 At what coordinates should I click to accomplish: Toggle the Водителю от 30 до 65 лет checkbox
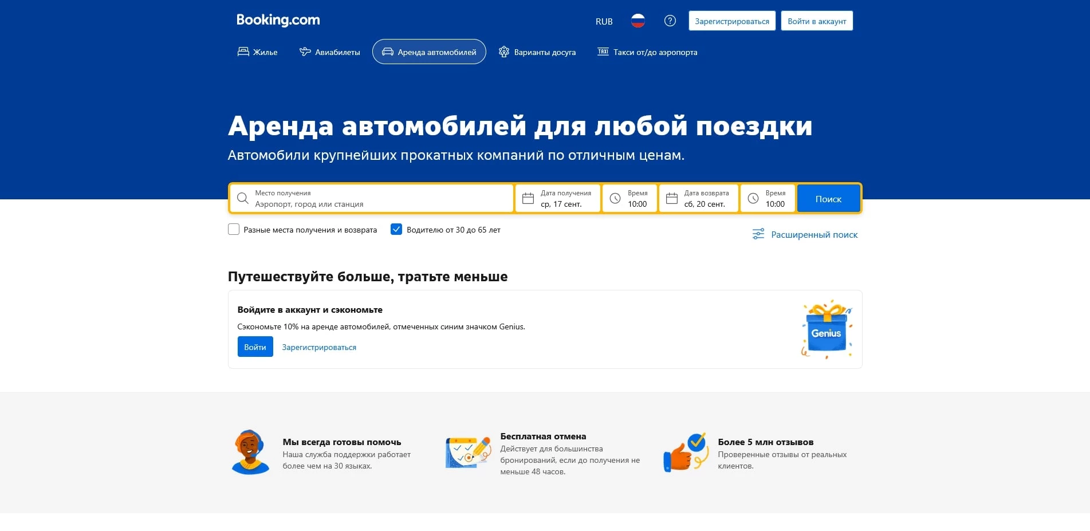(x=396, y=229)
